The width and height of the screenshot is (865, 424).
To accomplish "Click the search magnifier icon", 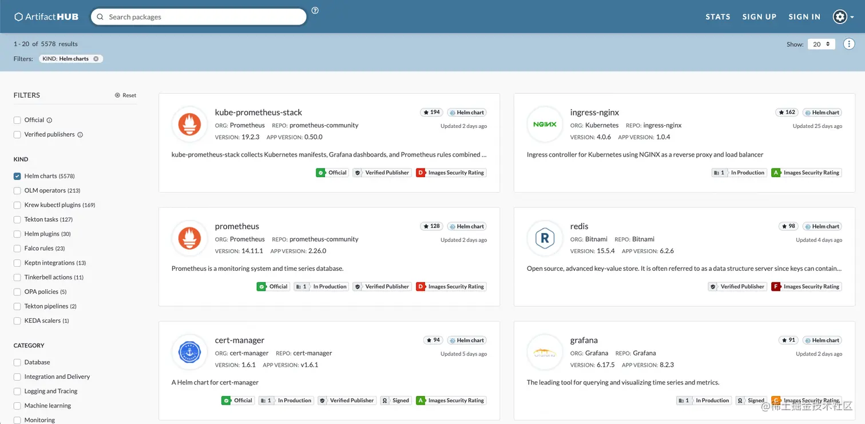I will (100, 17).
